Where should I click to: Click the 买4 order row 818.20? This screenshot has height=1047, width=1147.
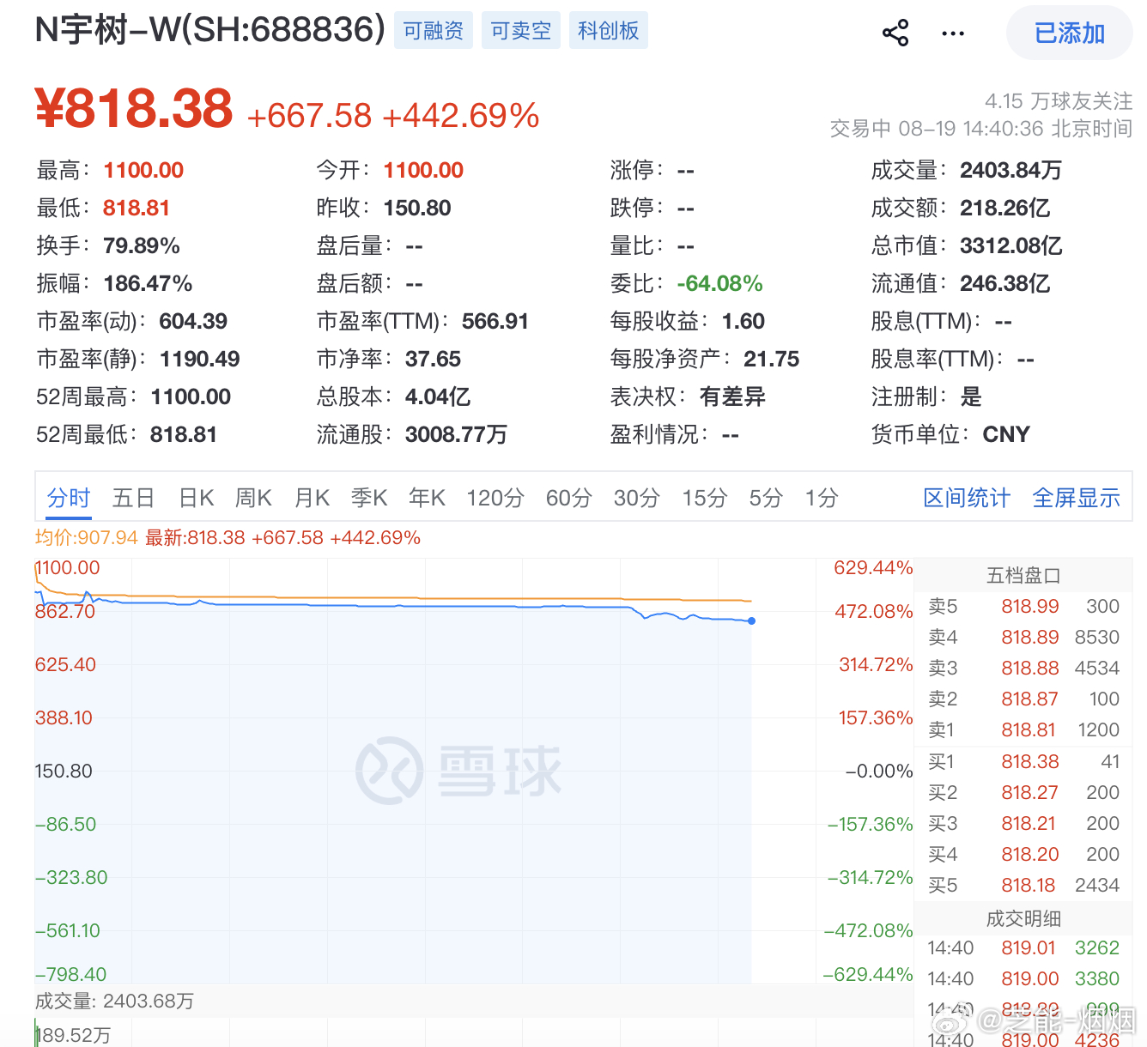[1023, 854]
